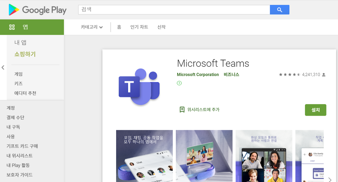Viewport: 338px width, 182px height.
Task: Open 내 위시리스트 link
Action: pos(20,156)
